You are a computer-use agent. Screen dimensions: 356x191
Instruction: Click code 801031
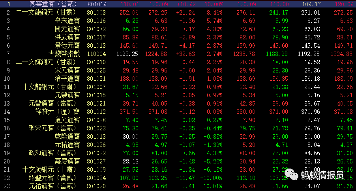pos(96,79)
